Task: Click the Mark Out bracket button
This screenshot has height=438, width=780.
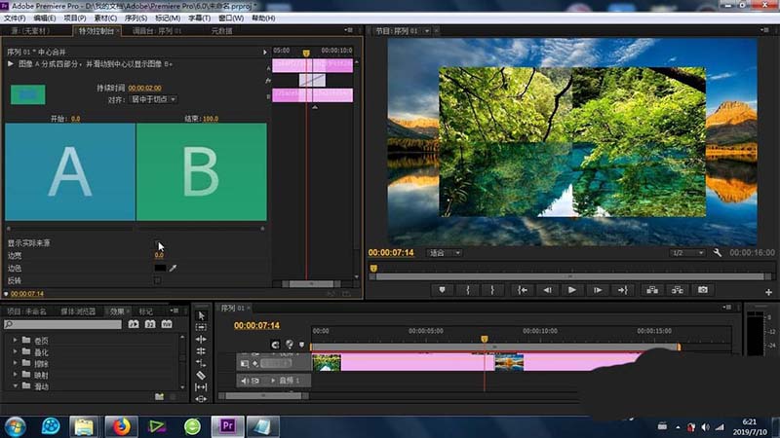Action: pos(492,290)
